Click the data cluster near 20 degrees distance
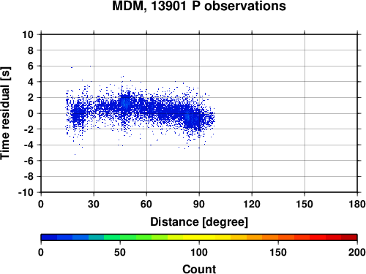The image size is (366, 274). [x=78, y=115]
